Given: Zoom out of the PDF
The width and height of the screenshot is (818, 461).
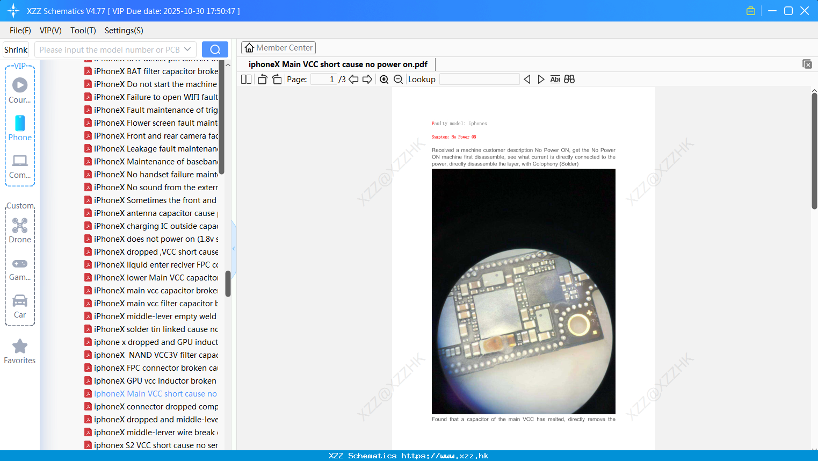Looking at the screenshot, I should [398, 79].
